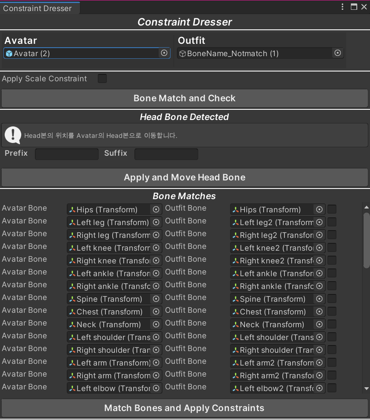The width and height of the screenshot is (370, 420).
Task: Select outfit Neck (Transform) field
Action: pyautogui.click(x=278, y=324)
